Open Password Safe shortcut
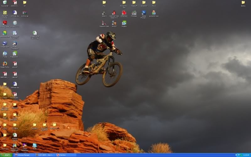The image size is (251, 157). tap(104, 23)
